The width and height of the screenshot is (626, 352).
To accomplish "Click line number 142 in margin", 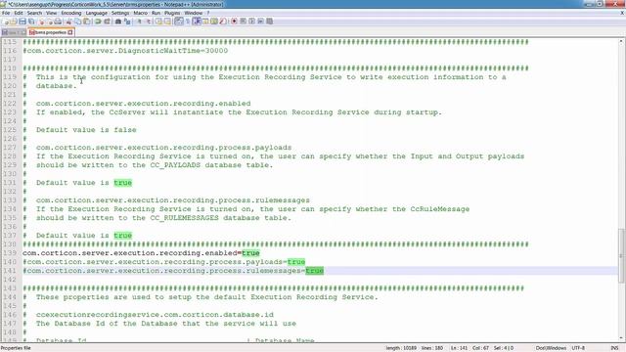I will pos(10,280).
